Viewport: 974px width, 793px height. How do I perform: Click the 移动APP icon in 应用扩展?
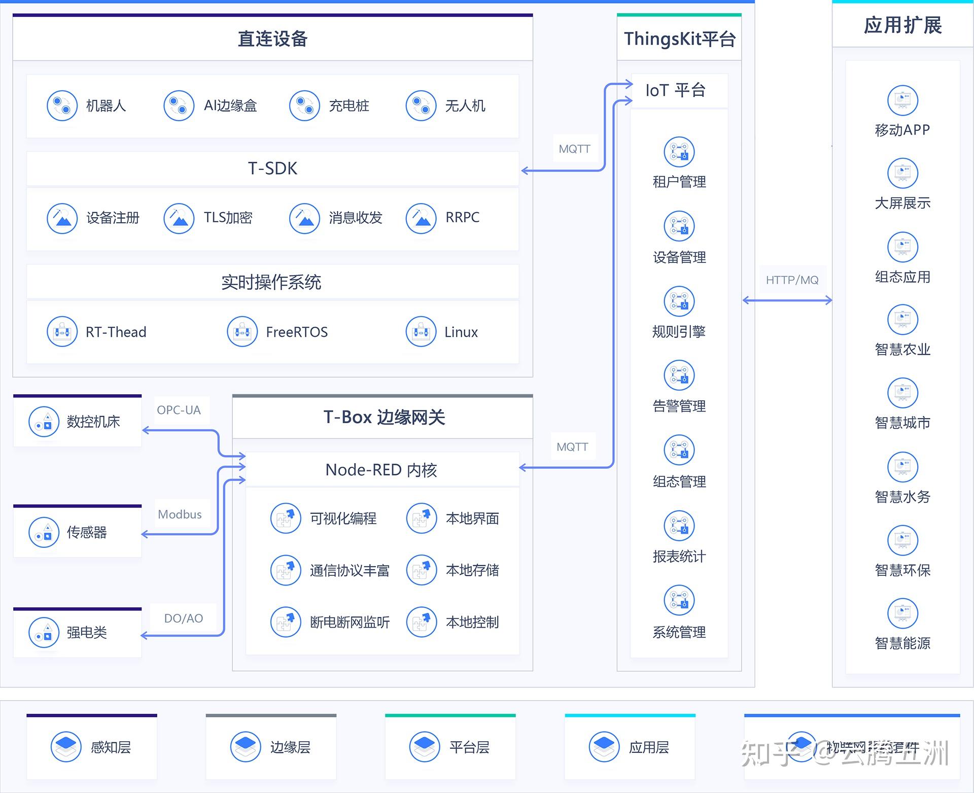[902, 100]
